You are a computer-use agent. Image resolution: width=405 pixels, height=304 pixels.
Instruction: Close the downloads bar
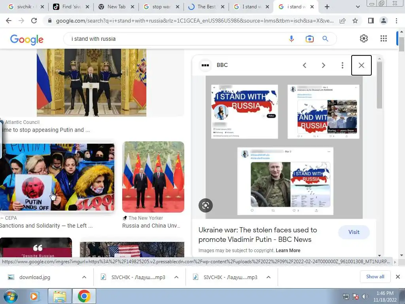(398, 277)
